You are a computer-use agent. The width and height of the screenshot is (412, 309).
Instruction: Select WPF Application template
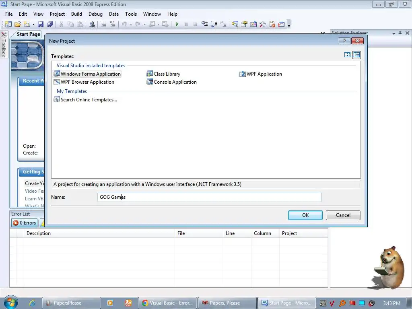[261, 74]
